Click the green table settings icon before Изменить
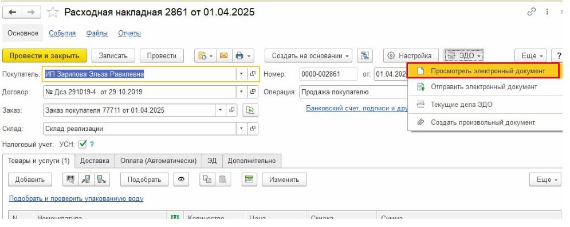Viewport: 570px width, 227px height. 249,180
